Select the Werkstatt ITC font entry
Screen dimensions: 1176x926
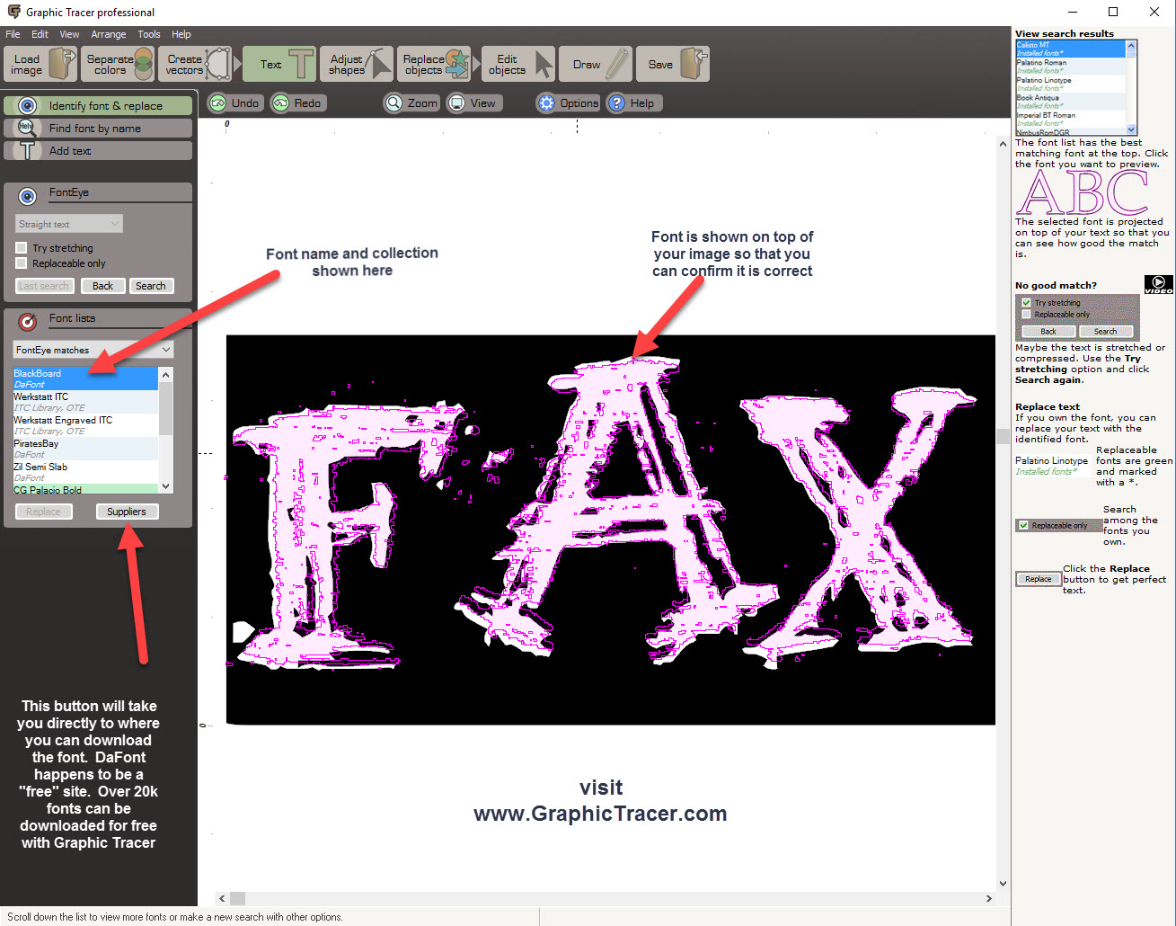(x=85, y=402)
